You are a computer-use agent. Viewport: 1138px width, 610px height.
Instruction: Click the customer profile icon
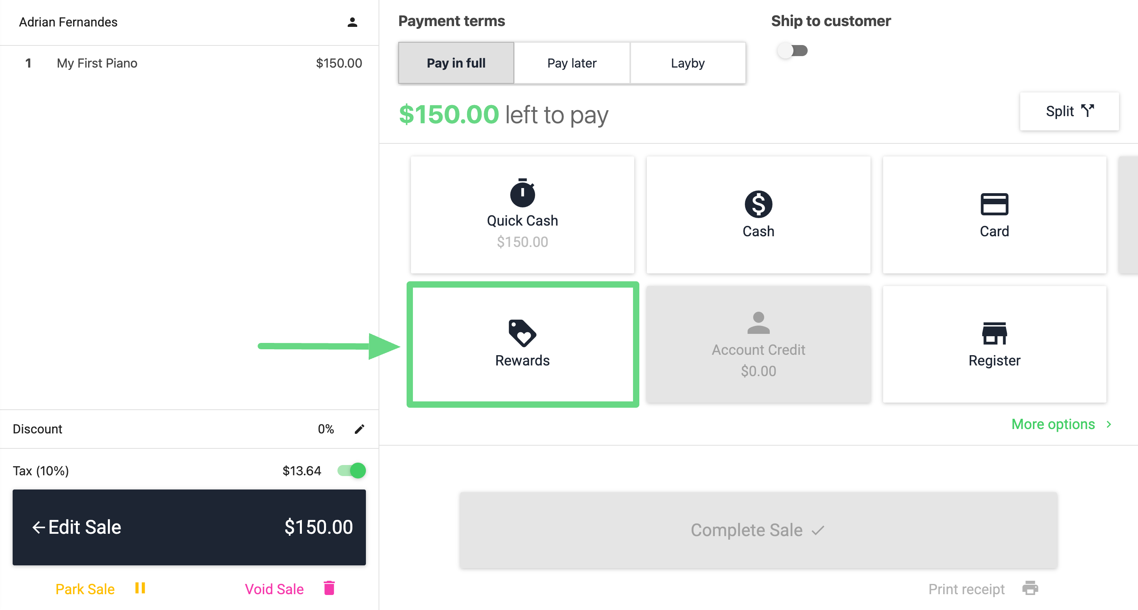coord(352,22)
